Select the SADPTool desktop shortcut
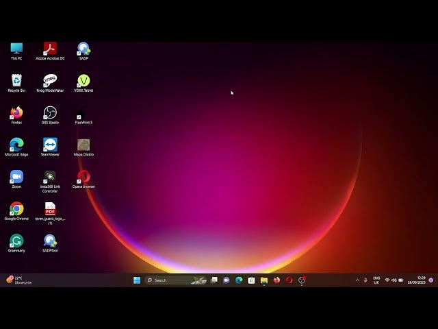The image size is (438, 329). [x=50, y=243]
